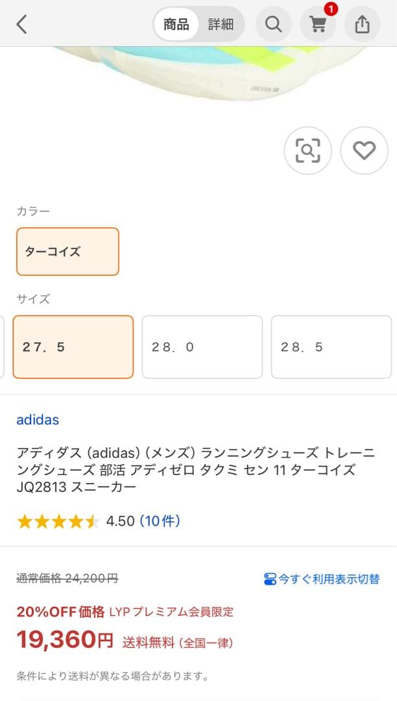Switch to the 詳細 tab

(221, 24)
